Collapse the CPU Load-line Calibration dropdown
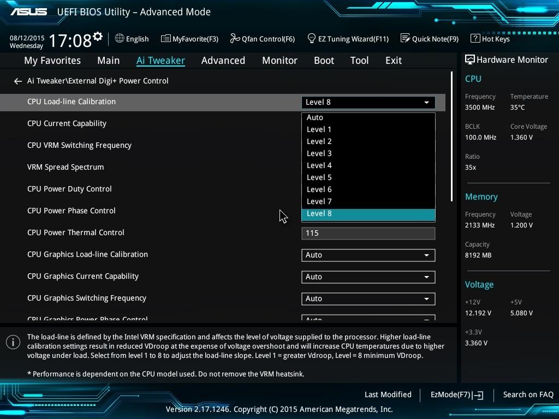 tap(426, 103)
